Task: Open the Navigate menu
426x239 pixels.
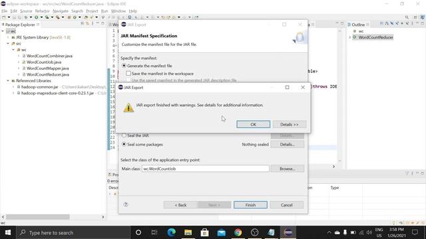Action: (61, 11)
